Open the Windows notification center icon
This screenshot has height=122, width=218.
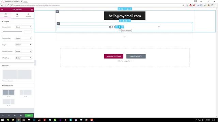pyautogui.click(x=214, y=120)
